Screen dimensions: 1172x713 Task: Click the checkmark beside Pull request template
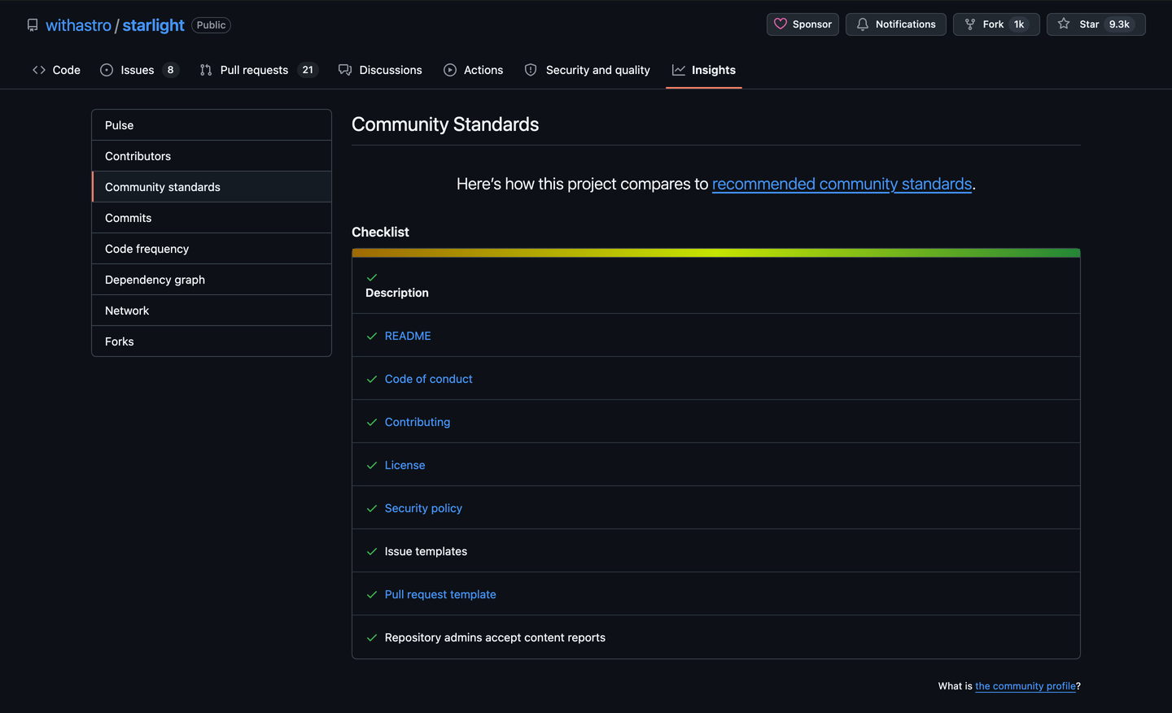pyautogui.click(x=372, y=594)
